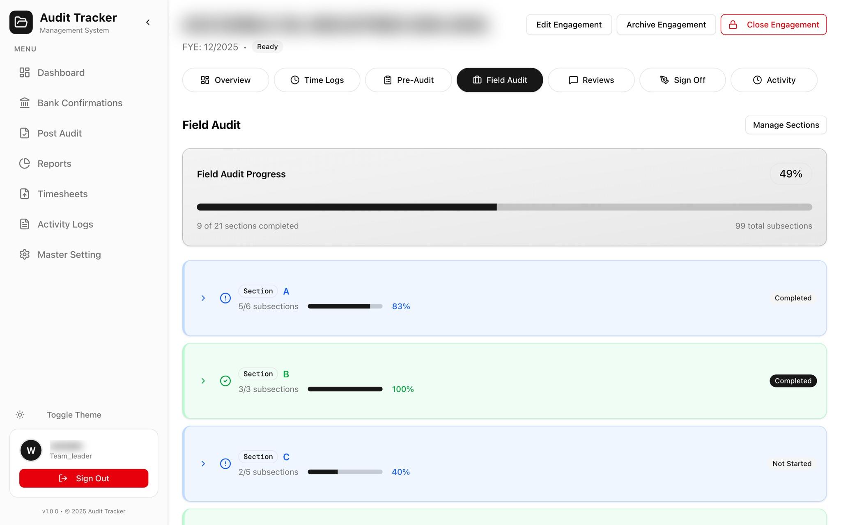Click the Field Audit Progress bar
The height and width of the screenshot is (525, 841).
(504, 207)
